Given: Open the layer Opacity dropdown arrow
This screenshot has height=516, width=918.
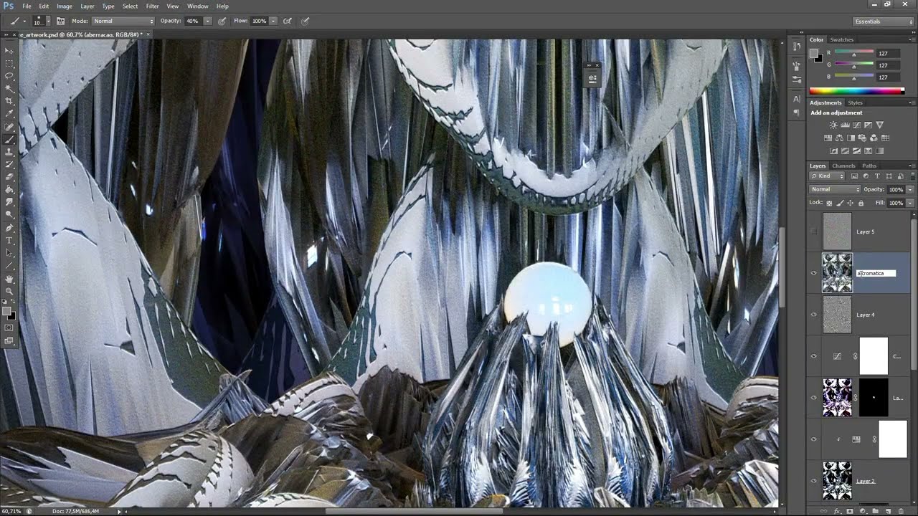Looking at the screenshot, I should (910, 189).
